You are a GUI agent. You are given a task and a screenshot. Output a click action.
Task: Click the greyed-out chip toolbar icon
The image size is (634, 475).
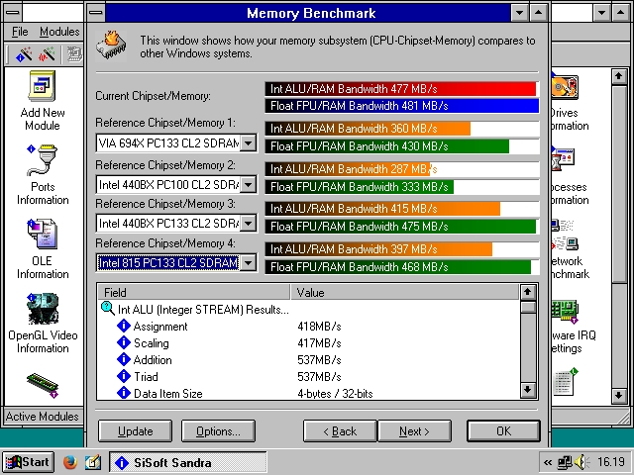point(74,54)
